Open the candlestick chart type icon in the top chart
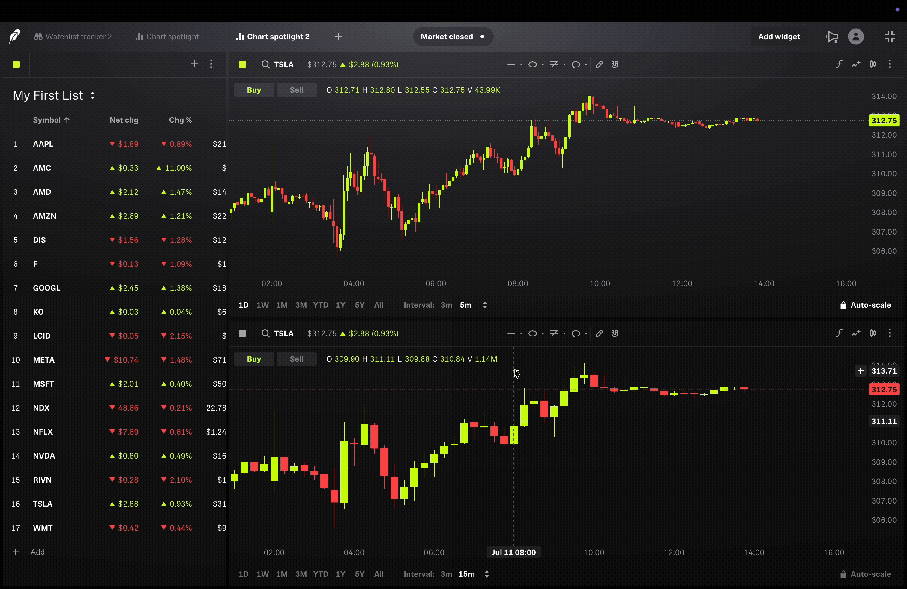The image size is (907, 589). pyautogui.click(x=873, y=64)
